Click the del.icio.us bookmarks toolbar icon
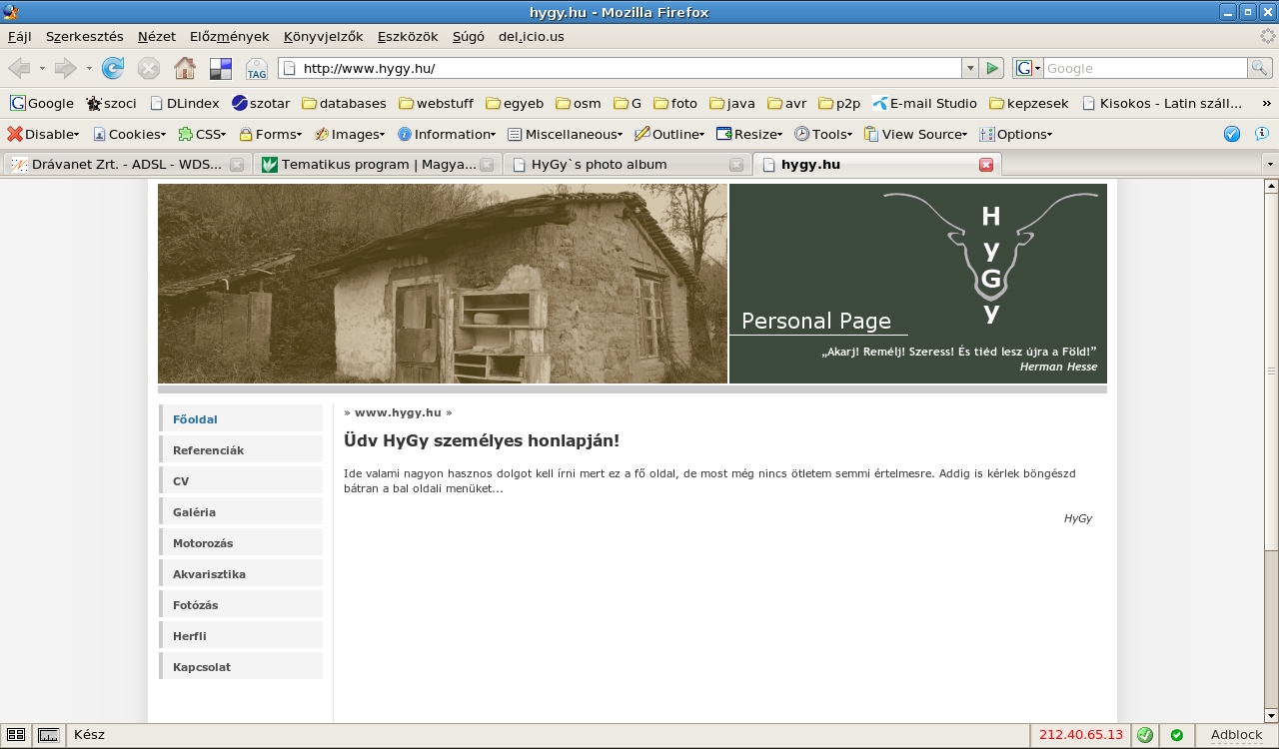This screenshot has width=1279, height=749. click(x=221, y=68)
